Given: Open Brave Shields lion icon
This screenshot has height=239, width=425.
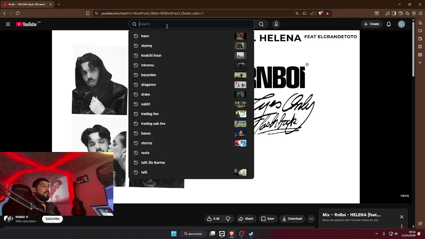Looking at the screenshot, I should [x=320, y=13].
